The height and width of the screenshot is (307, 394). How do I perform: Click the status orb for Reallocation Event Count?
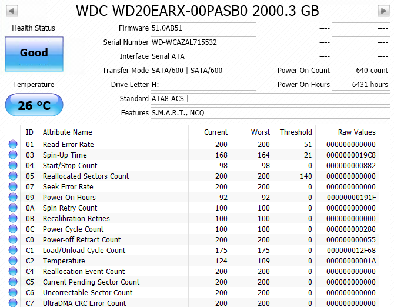click(x=13, y=271)
